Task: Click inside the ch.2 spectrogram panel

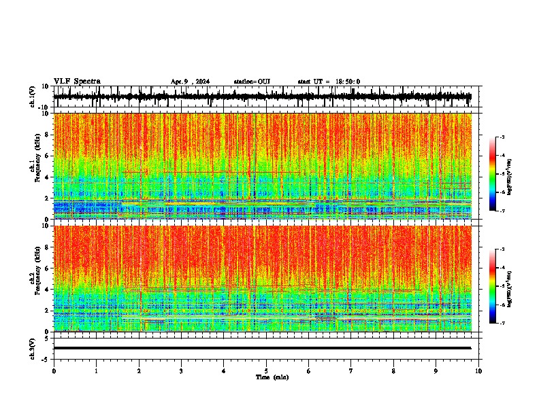Action: [x=263, y=279]
